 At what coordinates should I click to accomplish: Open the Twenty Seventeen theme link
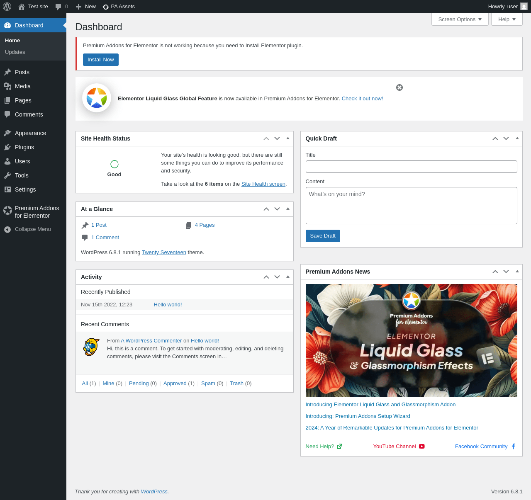[164, 252]
